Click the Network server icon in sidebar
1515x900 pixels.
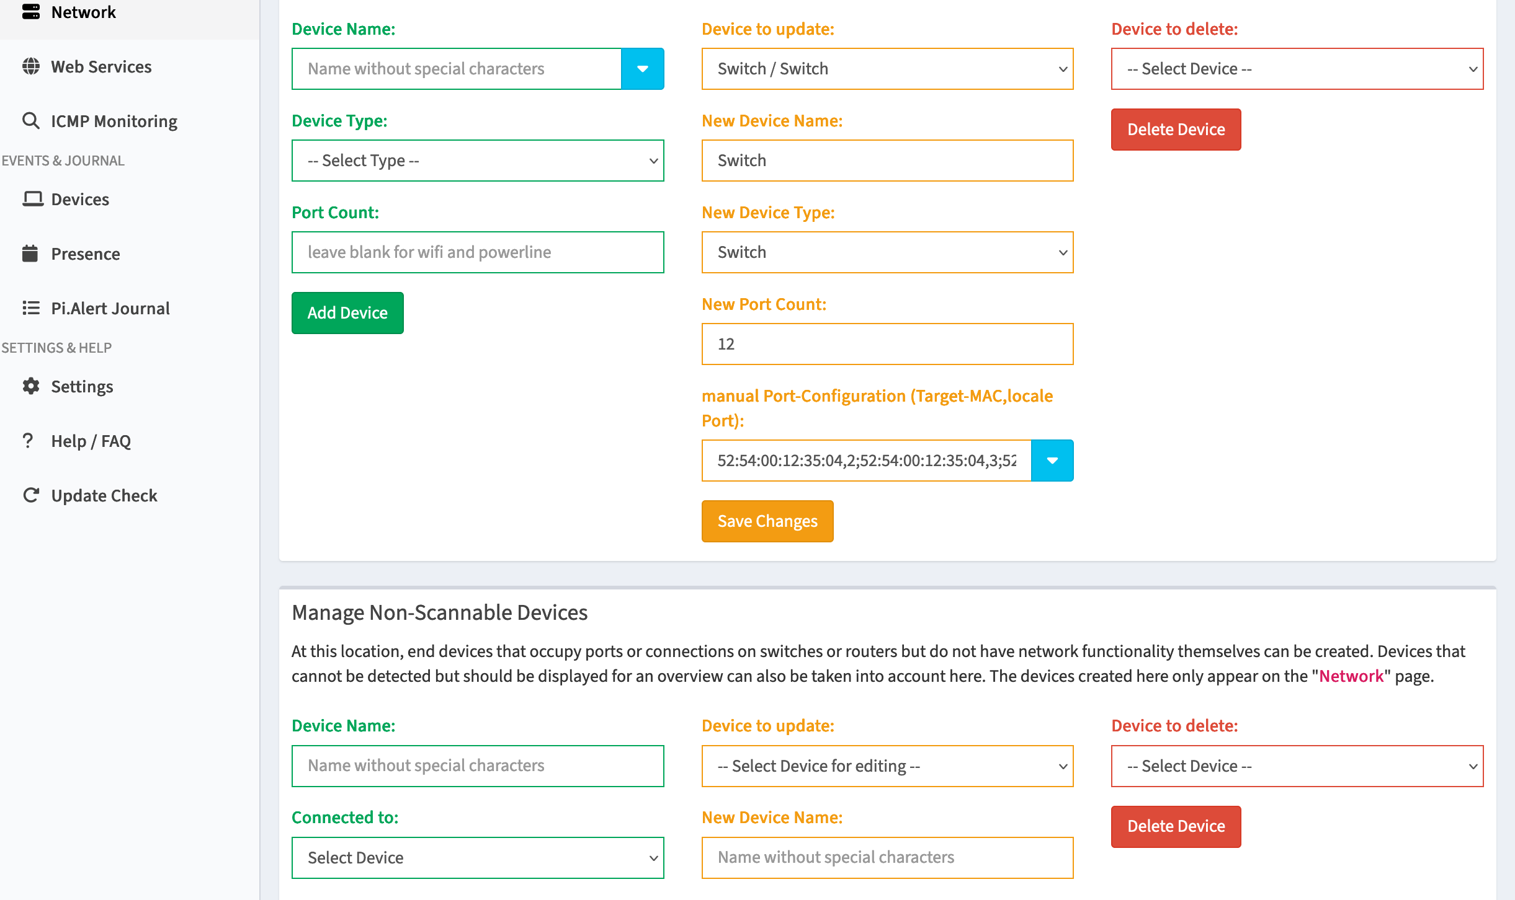point(30,12)
